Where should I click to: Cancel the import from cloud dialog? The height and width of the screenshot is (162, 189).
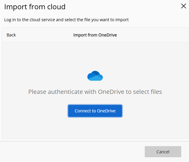pyautogui.click(x=163, y=152)
